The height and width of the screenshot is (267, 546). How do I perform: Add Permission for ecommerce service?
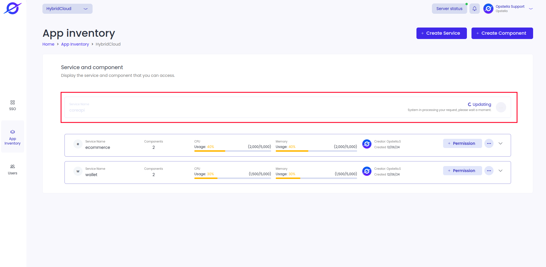click(462, 143)
